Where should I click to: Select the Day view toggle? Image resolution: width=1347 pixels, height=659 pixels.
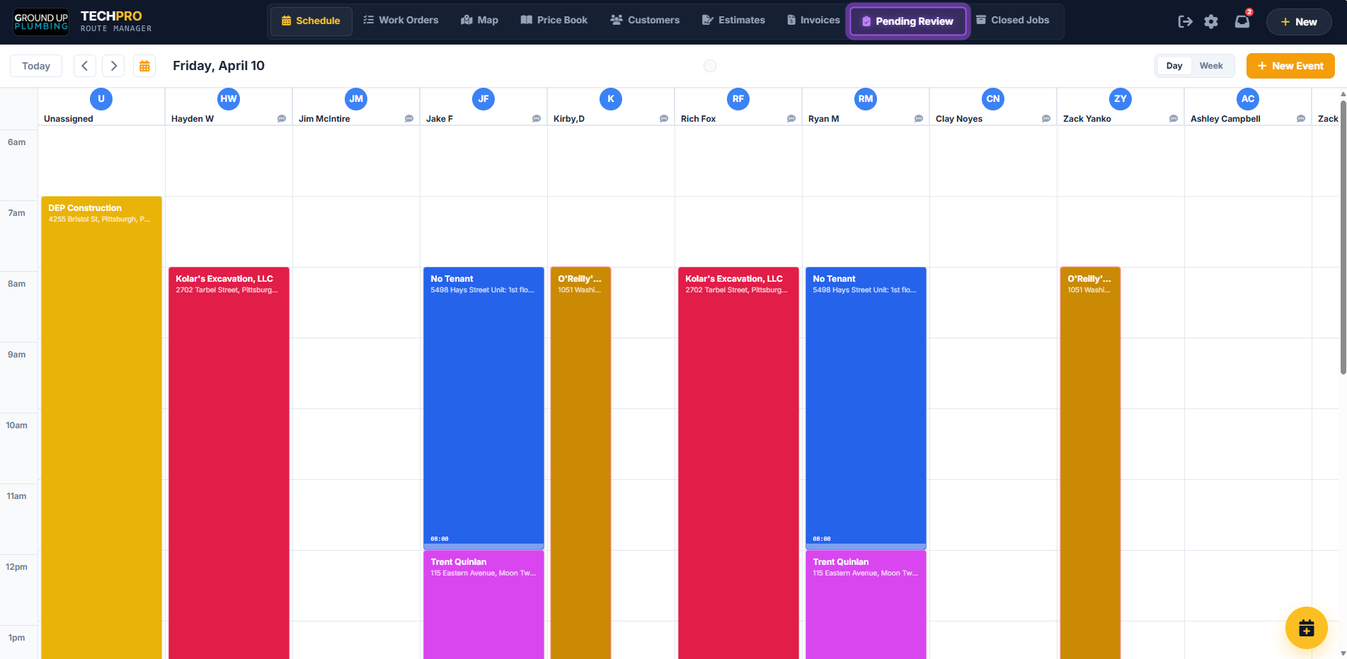pos(1174,66)
